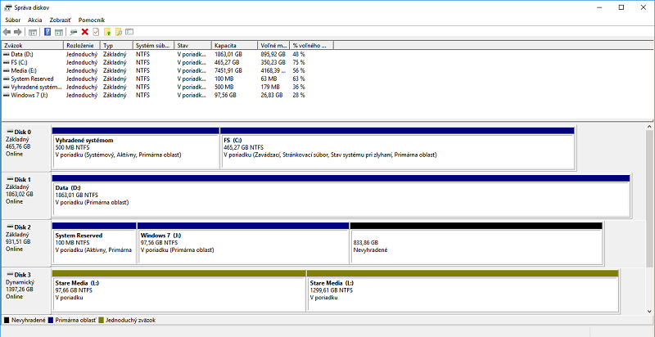
Task: Select the Stare Media 1299,61 GB volume
Action: click(463, 291)
